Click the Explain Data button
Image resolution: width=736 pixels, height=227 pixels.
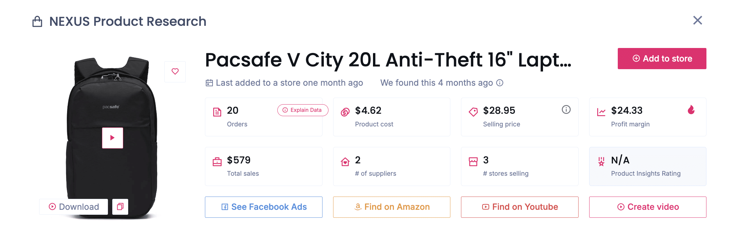point(303,110)
